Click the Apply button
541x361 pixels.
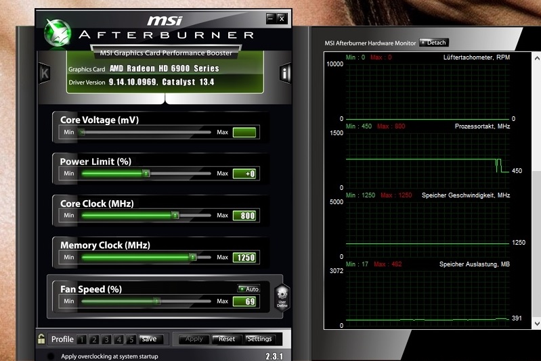(x=194, y=339)
